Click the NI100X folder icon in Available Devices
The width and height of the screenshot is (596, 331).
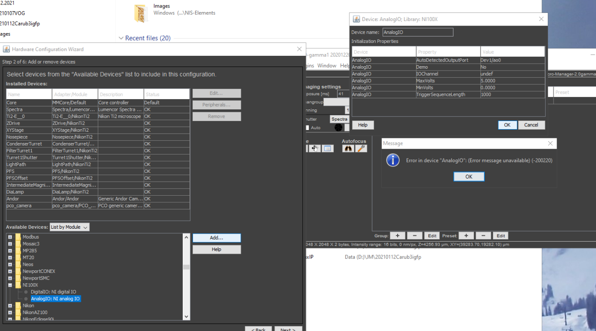[x=18, y=285]
